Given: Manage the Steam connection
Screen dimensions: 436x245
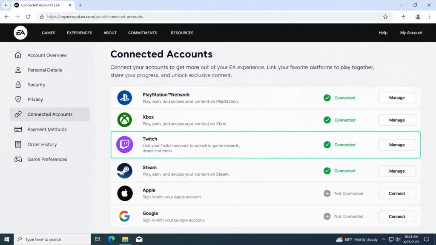Looking at the screenshot, I should point(397,171).
